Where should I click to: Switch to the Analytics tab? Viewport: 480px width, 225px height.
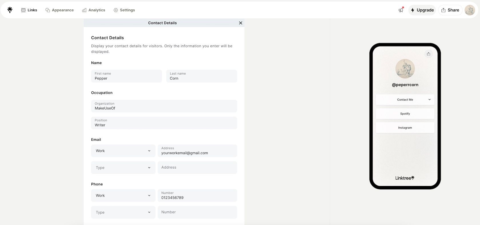click(x=94, y=10)
